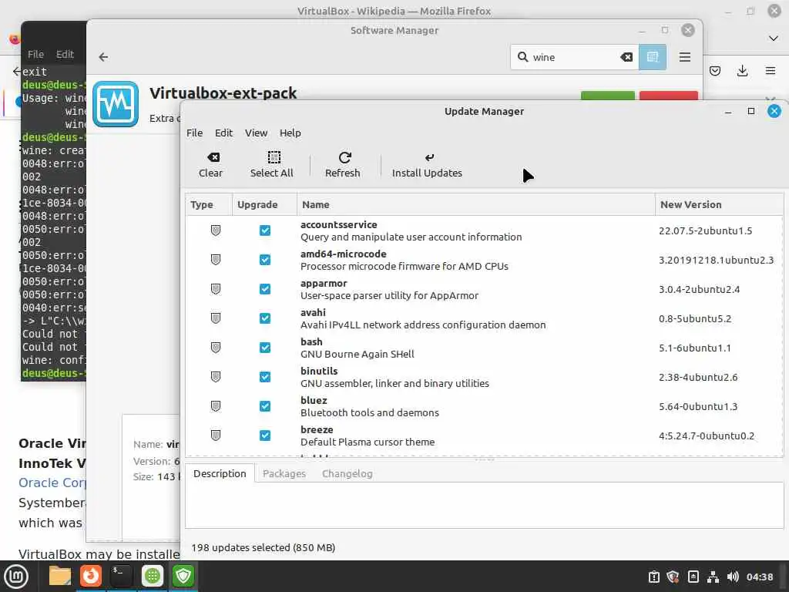Click the back arrow in Software Manager
Image resolution: width=789 pixels, height=592 pixels.
coord(104,57)
